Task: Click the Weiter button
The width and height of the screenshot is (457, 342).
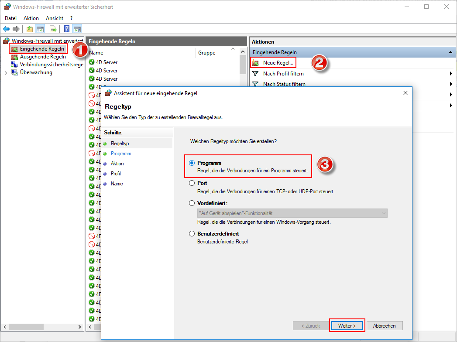Action: (347, 326)
